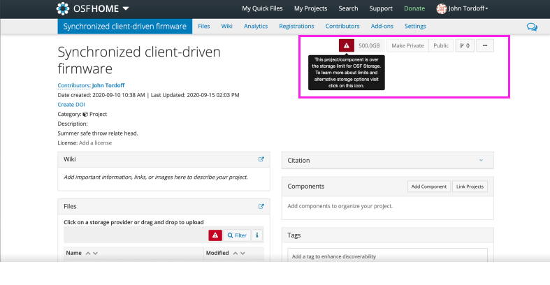Open the Registrations tab
Screen dimensions: 550x285
(296, 27)
